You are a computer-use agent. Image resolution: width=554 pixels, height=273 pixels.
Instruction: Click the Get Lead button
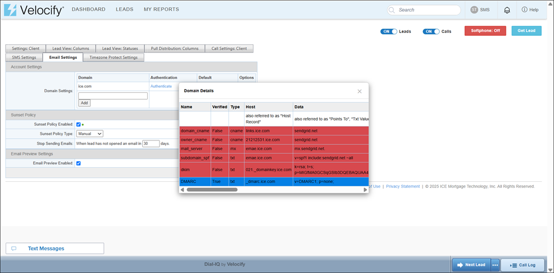point(527,31)
